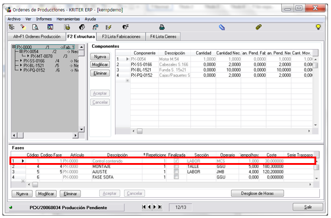
Task: Expand the PX-SS-0166 tree node arrow
Action: point(21,61)
